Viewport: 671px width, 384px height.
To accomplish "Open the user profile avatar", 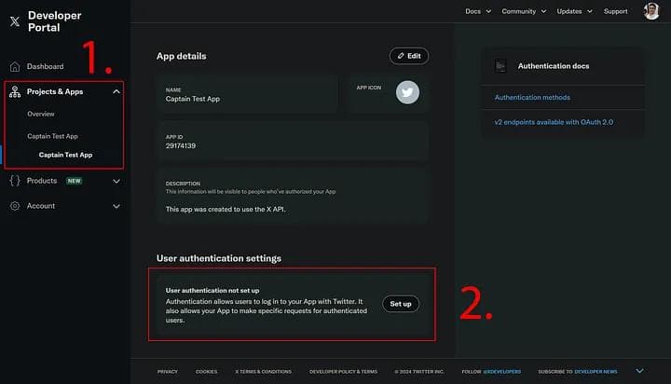I will tap(651, 11).
